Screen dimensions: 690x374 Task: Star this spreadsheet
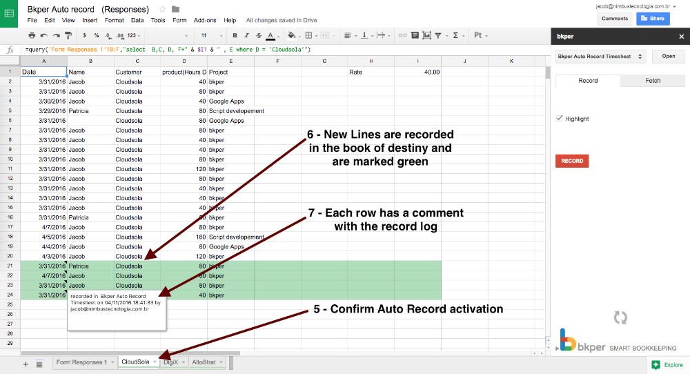pos(162,9)
